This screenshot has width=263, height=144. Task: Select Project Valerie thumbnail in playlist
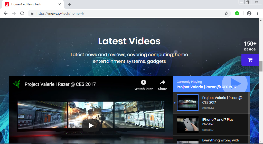click(x=187, y=102)
